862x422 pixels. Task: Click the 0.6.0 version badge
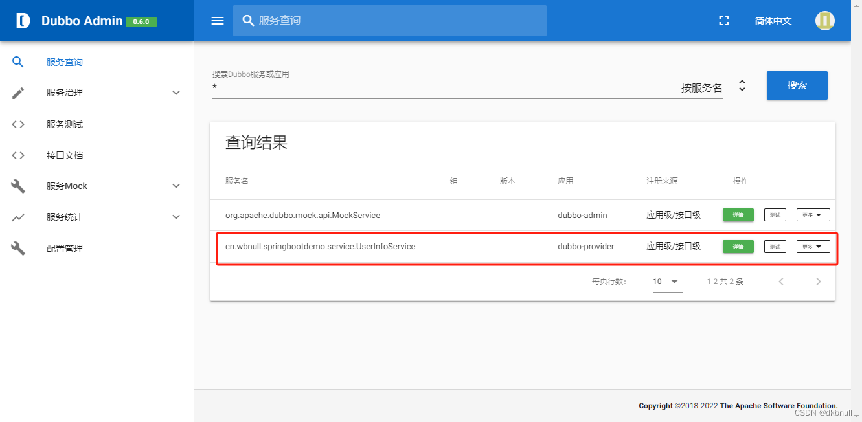pos(141,21)
